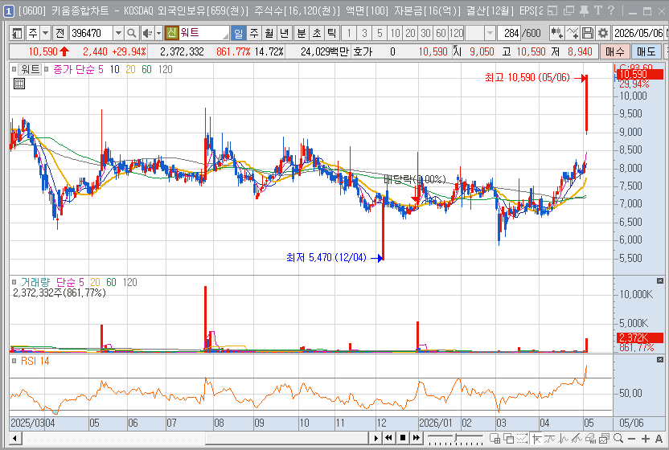Image resolution: width=669 pixels, height=450 pixels.
Task: Click the crosshair cursor tool icon
Action: pos(537,438)
